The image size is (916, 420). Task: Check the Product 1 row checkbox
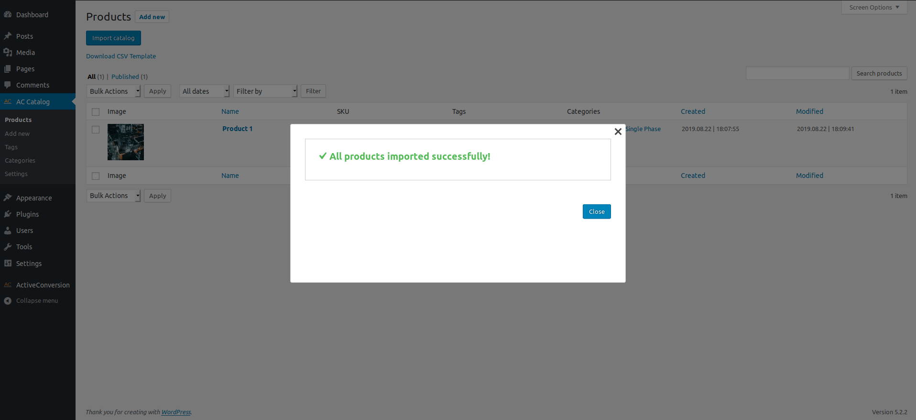point(96,130)
